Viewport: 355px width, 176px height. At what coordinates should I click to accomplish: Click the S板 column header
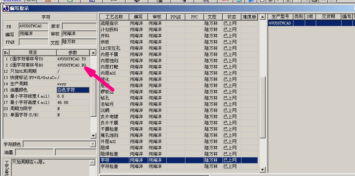[310, 17]
